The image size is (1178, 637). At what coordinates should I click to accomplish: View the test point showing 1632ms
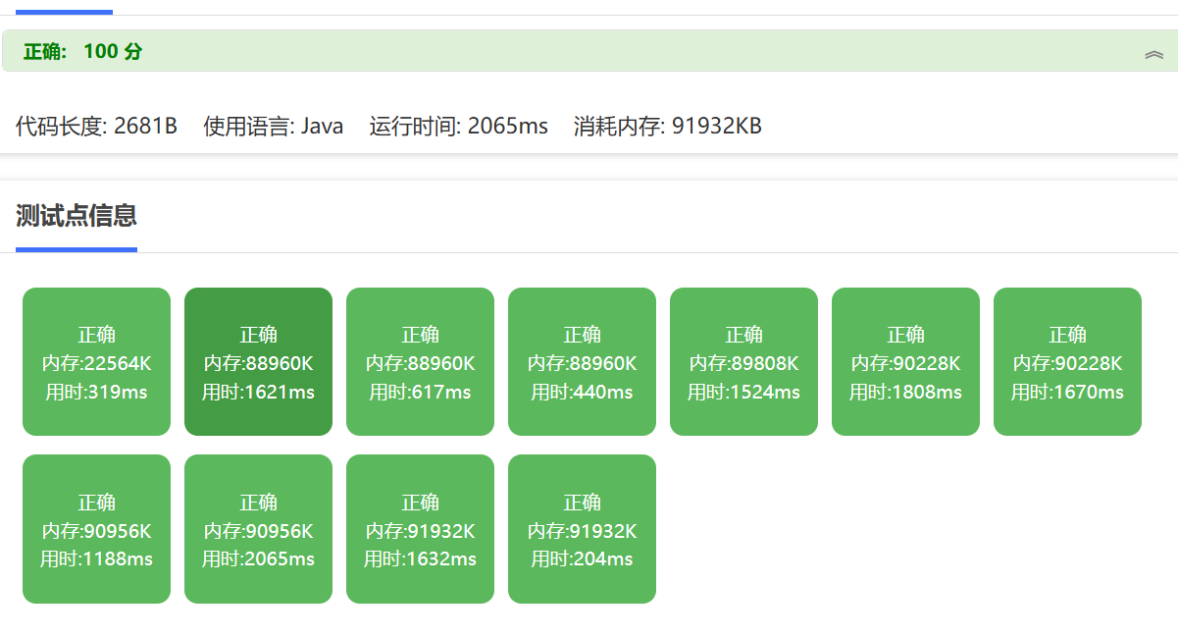pyautogui.click(x=420, y=529)
